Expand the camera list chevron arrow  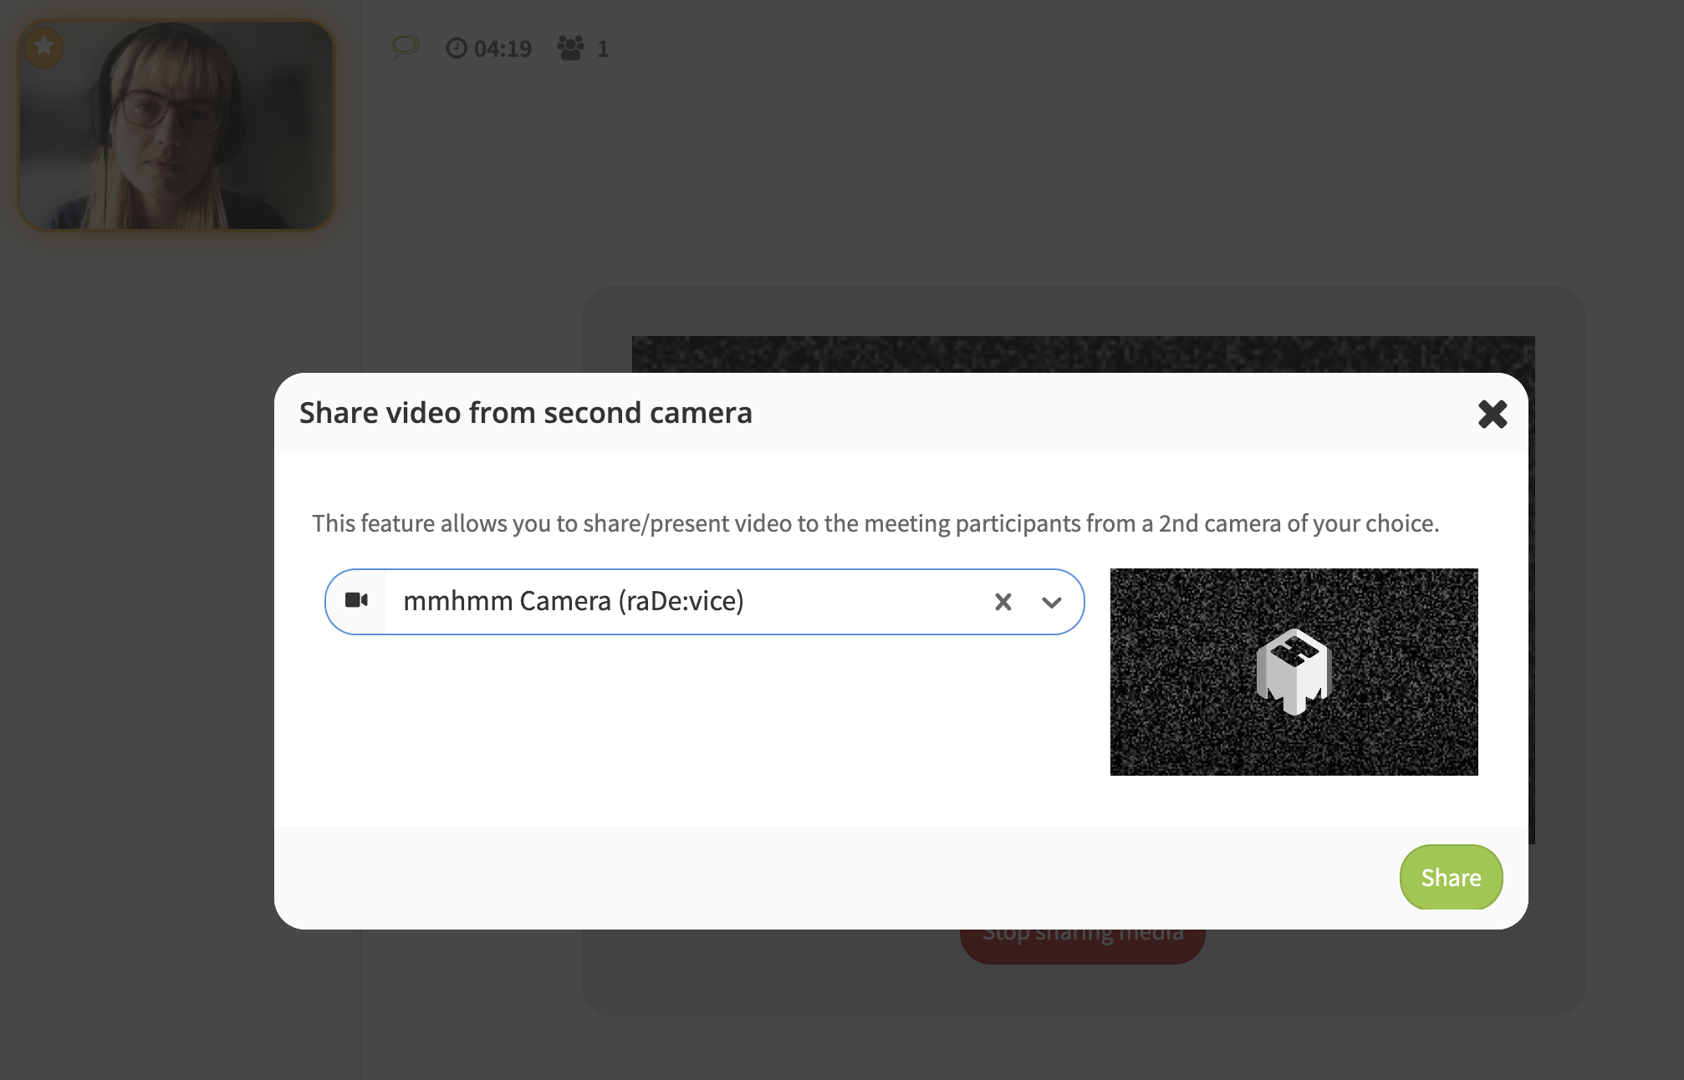1051,602
